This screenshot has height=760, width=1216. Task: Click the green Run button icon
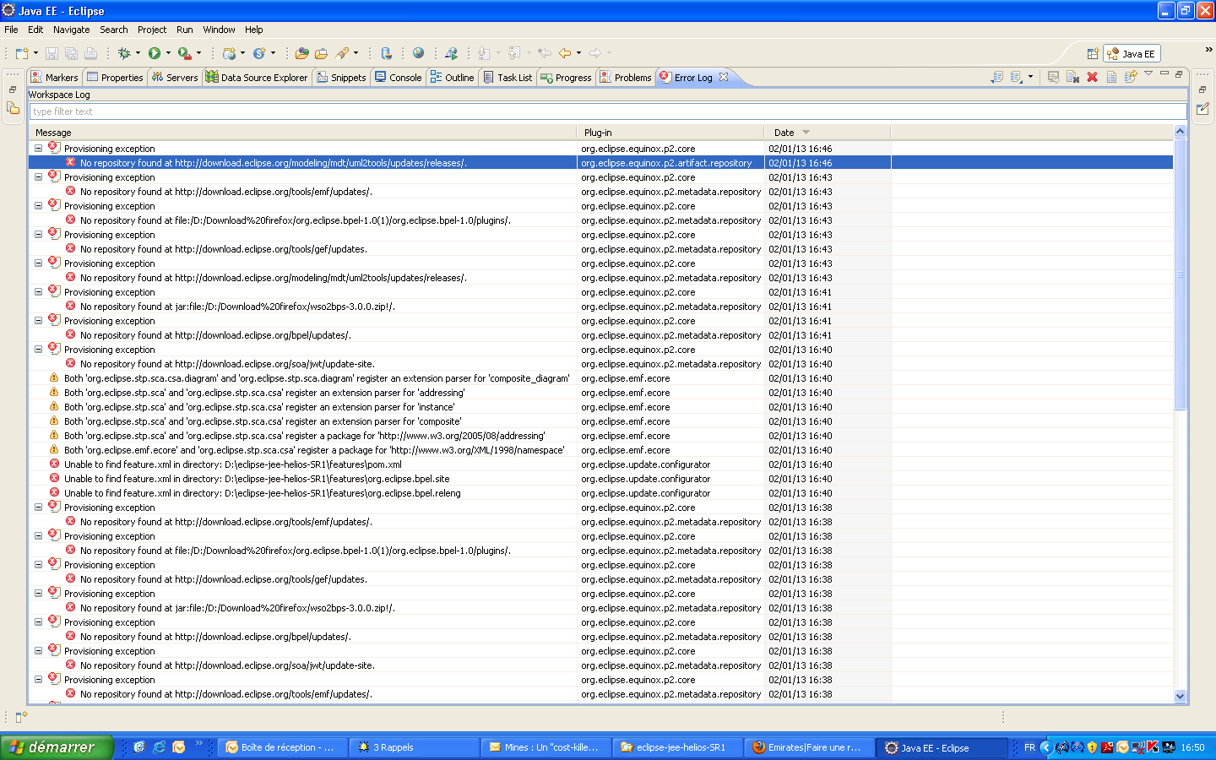pos(155,53)
